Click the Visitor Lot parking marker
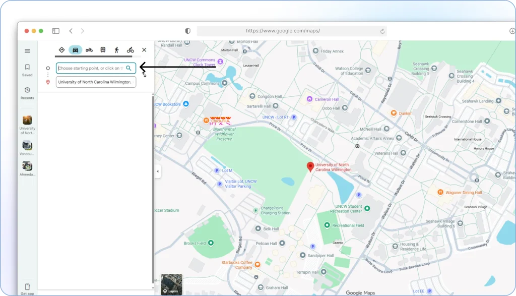 point(220,184)
